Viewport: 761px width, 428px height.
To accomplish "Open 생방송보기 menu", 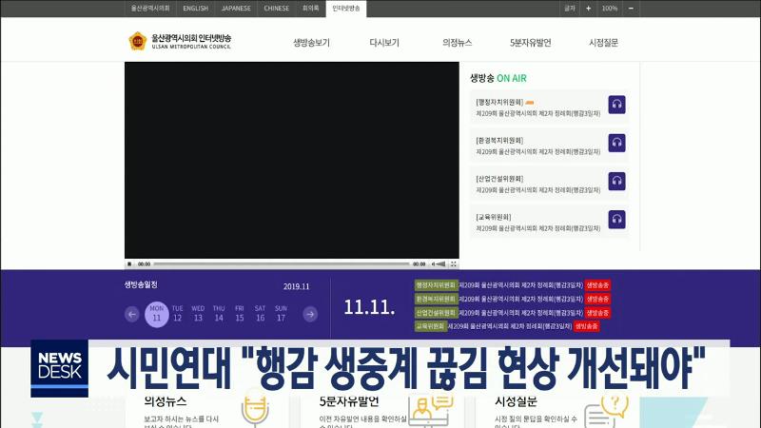I will tap(311, 43).
